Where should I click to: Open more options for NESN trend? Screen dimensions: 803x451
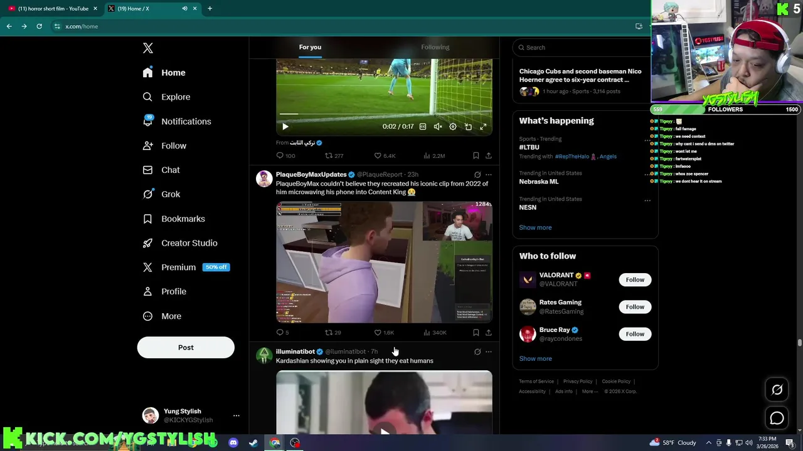coord(647,200)
